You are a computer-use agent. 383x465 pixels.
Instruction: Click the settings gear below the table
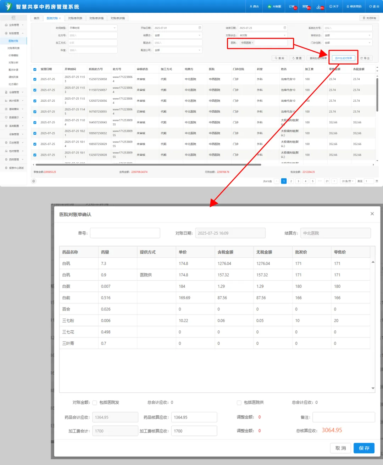click(34, 181)
